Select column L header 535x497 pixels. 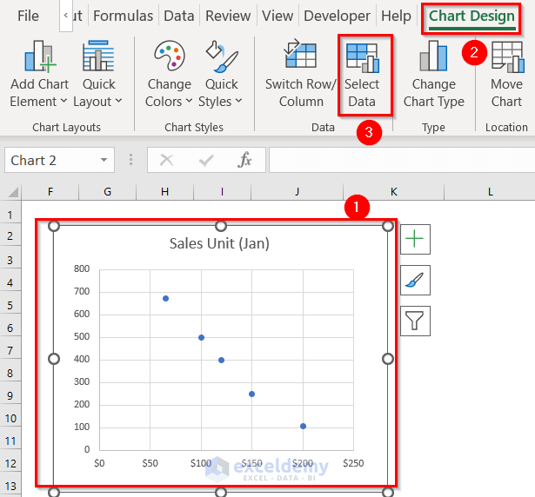(x=490, y=192)
